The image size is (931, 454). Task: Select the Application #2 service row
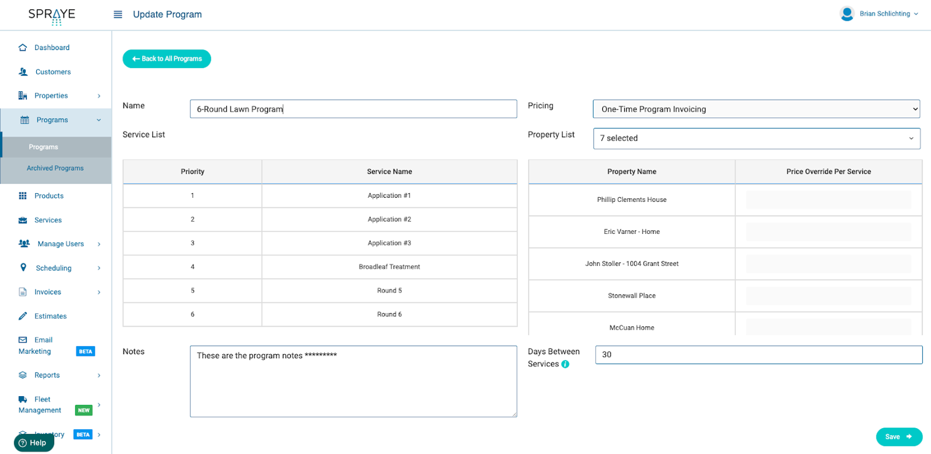coord(320,220)
